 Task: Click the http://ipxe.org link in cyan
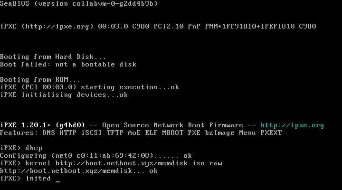pyautogui.click(x=292, y=125)
